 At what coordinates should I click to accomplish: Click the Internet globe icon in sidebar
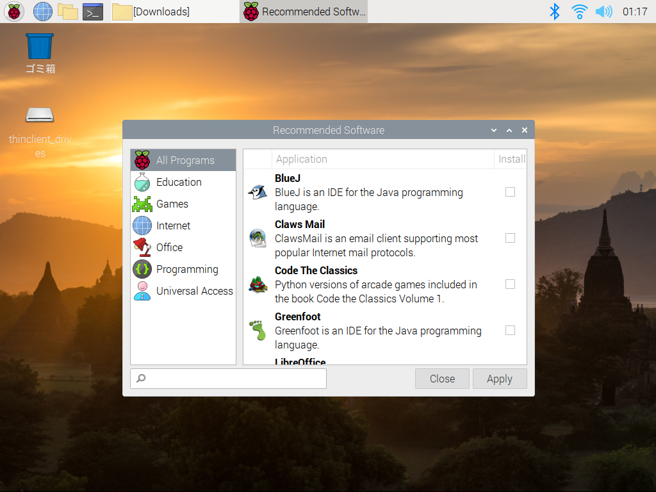click(142, 225)
